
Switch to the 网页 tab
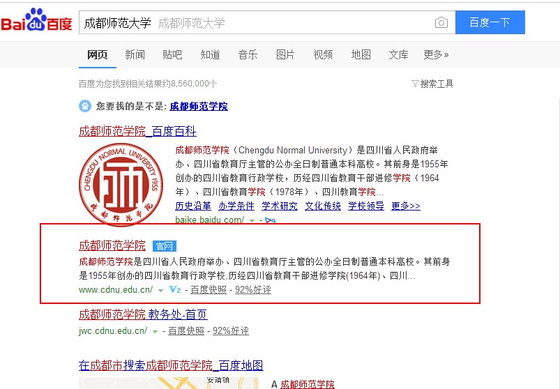98,54
